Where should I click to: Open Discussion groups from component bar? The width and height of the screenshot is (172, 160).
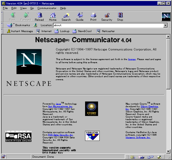[150, 157]
